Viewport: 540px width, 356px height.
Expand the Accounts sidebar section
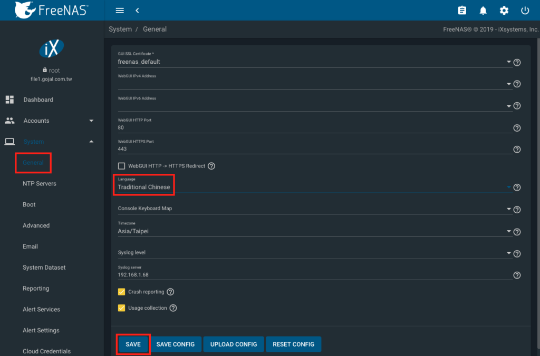(49, 121)
